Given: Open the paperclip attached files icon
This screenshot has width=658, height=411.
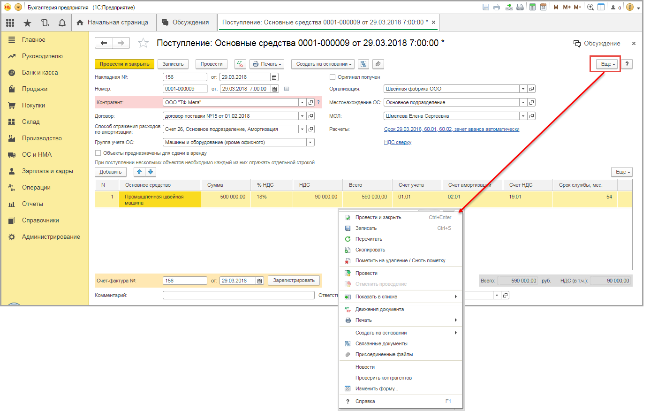Looking at the screenshot, I should [x=378, y=64].
